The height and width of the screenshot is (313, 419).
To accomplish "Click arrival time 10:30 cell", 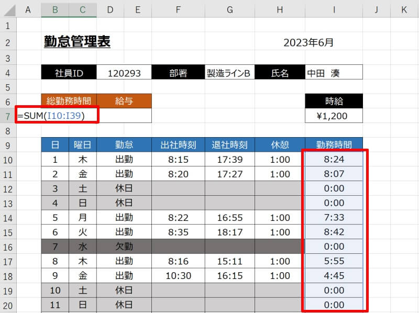I will pyautogui.click(x=178, y=275).
